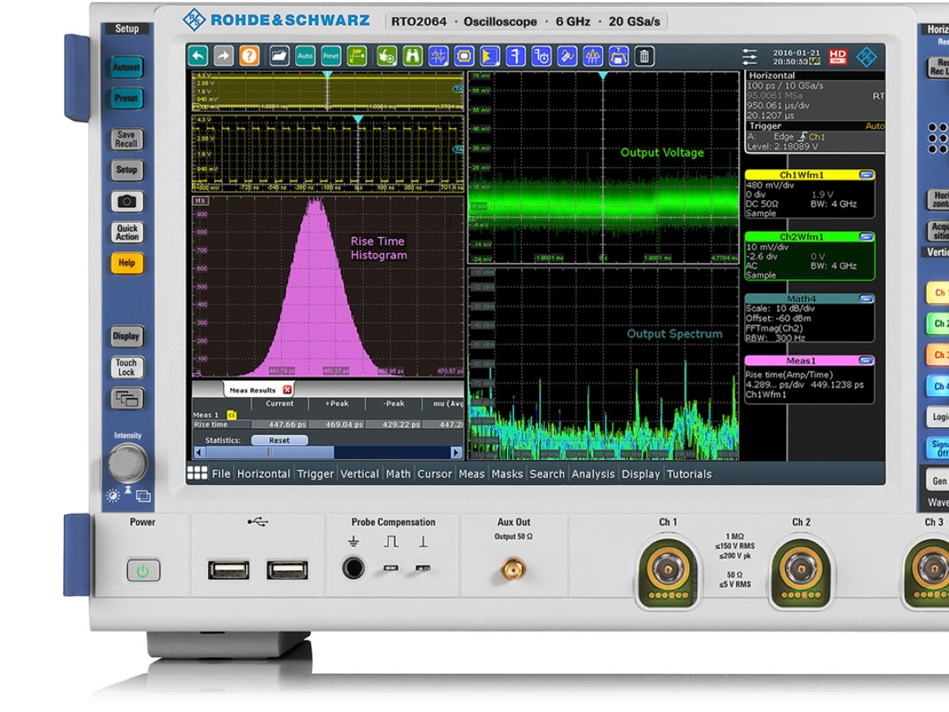The image size is (949, 712).
Task: Click the 469.04 ps +Peak cell
Action: tap(337, 425)
